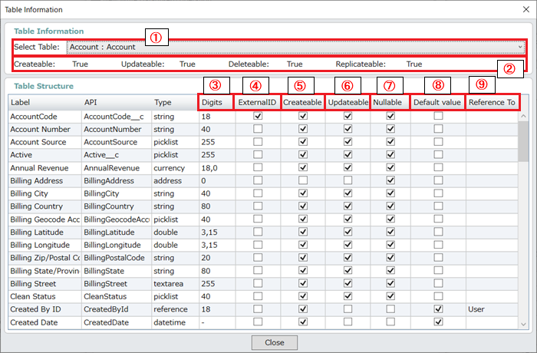The height and width of the screenshot is (353, 537).
Task: Click the address type cell
Action: 175,180
